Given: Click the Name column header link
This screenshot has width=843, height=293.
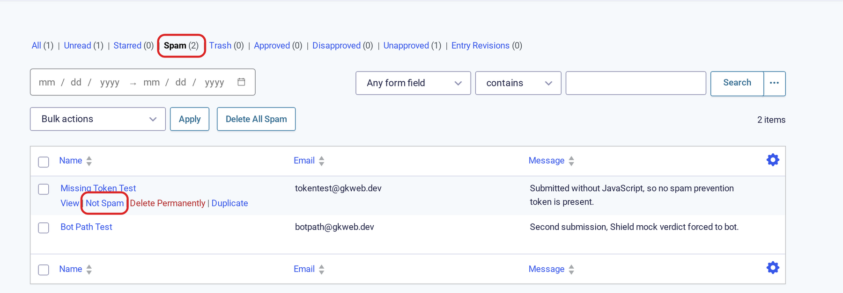Looking at the screenshot, I should click(71, 161).
